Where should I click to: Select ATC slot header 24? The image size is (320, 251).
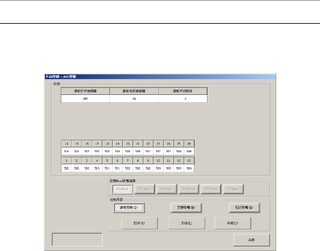pos(169,144)
